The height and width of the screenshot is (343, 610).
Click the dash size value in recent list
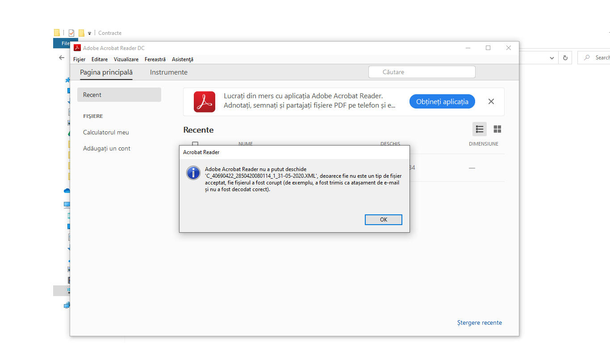(x=472, y=168)
